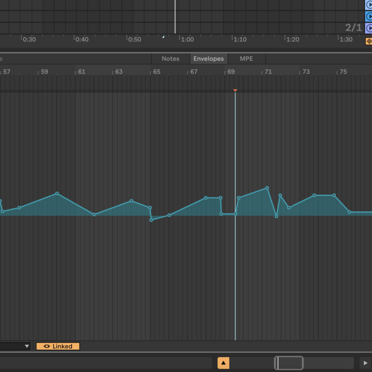This screenshot has width=372, height=372.
Task: Click the 1:10 mark on the time ruler
Action: click(240, 39)
